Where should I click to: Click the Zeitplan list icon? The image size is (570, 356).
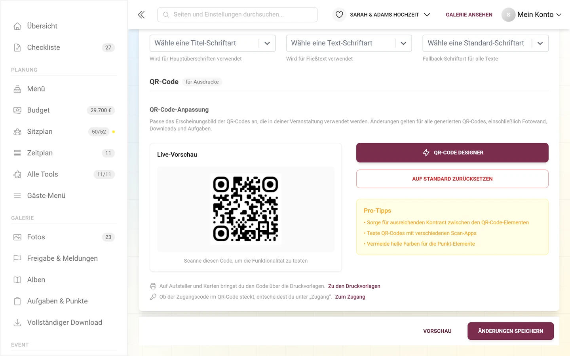pyautogui.click(x=17, y=153)
